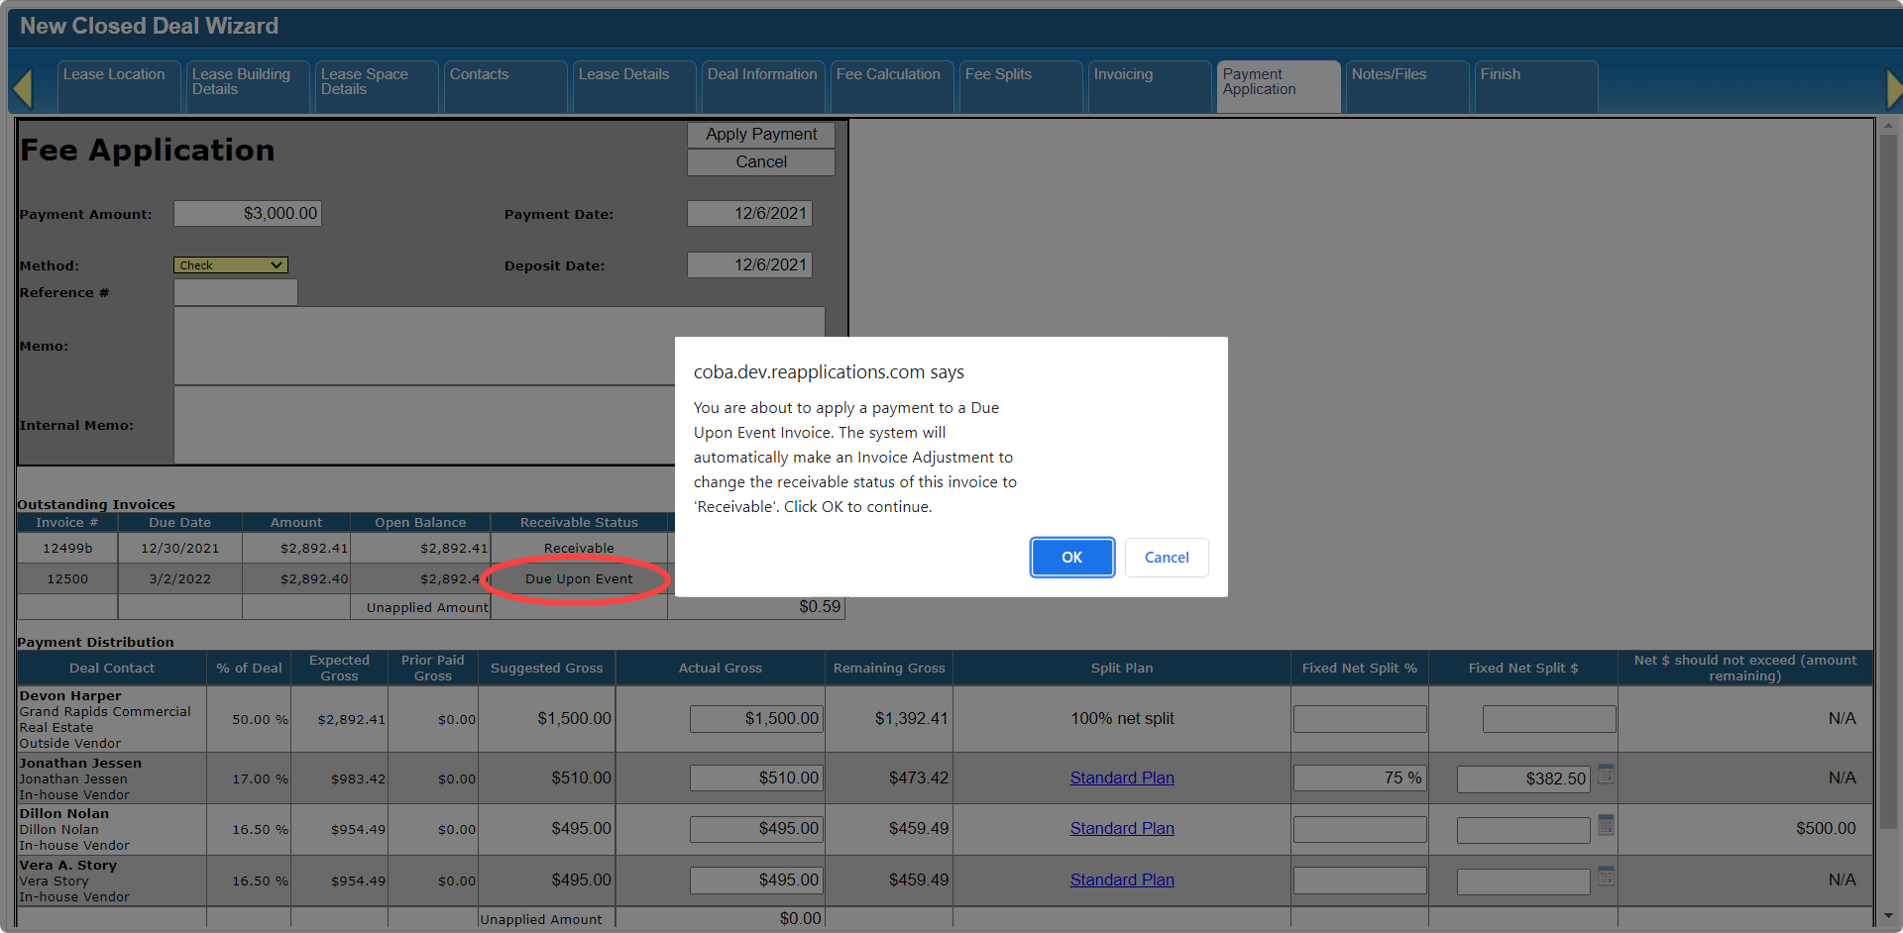Expand the Method dropdown showing Check
The height and width of the screenshot is (933, 1903).
pos(231,265)
